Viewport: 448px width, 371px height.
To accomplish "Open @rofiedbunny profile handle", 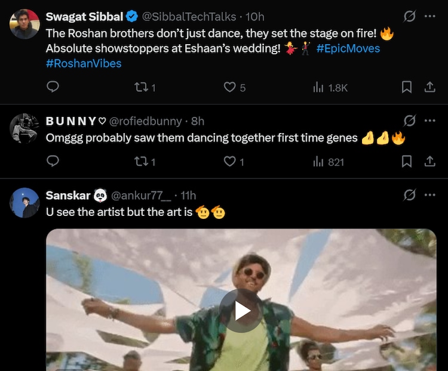I will [145, 121].
